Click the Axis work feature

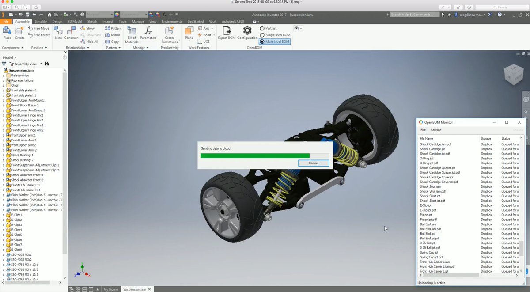(204, 28)
